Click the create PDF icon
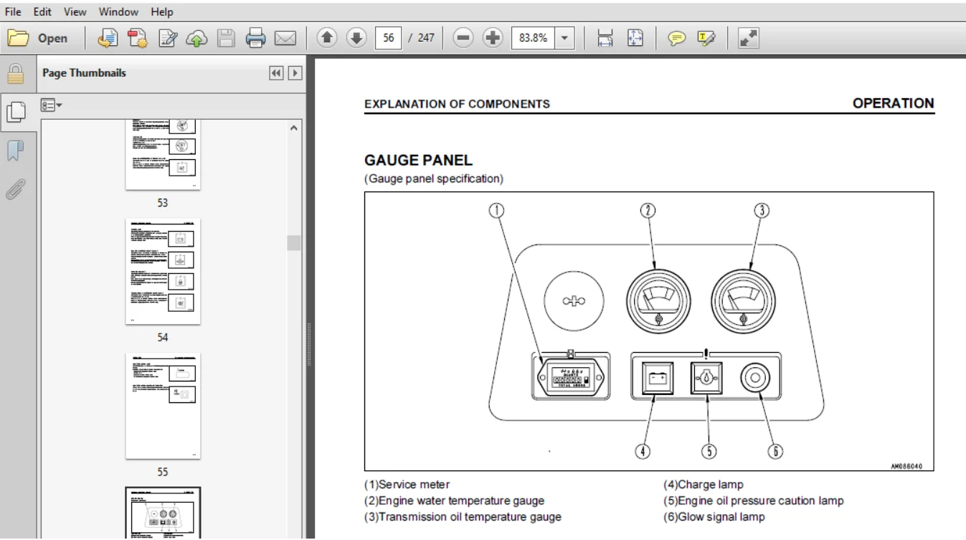 pyautogui.click(x=139, y=39)
